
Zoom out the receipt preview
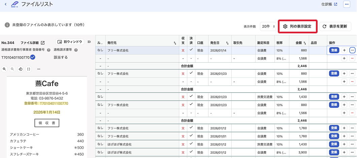tap(12, 69)
